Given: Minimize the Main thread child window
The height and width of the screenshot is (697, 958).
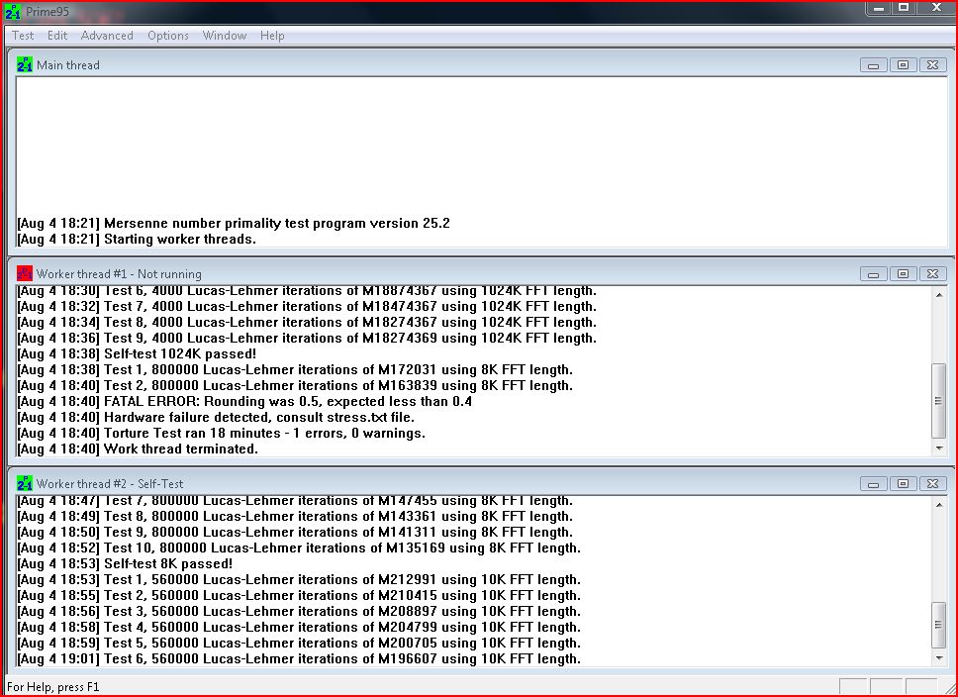Looking at the screenshot, I should pyautogui.click(x=874, y=64).
